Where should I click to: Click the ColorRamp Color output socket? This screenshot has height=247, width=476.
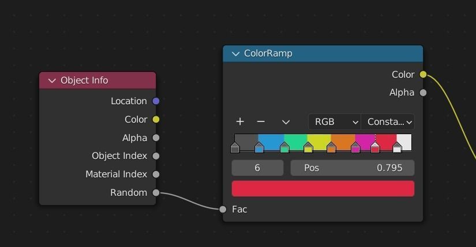coord(423,74)
